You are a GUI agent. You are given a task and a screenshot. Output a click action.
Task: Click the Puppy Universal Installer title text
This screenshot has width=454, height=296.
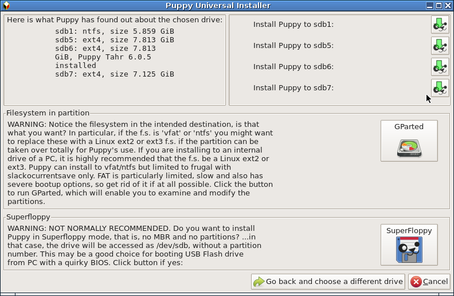click(x=218, y=6)
